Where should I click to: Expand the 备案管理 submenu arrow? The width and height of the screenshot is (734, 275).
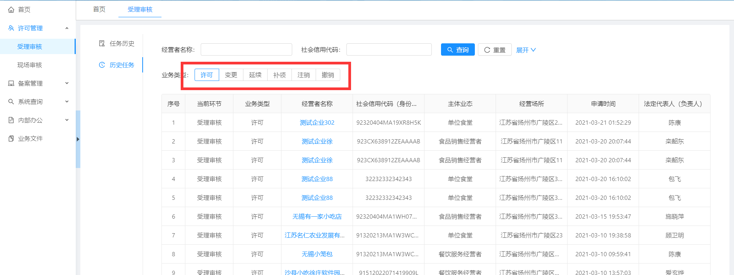67,83
